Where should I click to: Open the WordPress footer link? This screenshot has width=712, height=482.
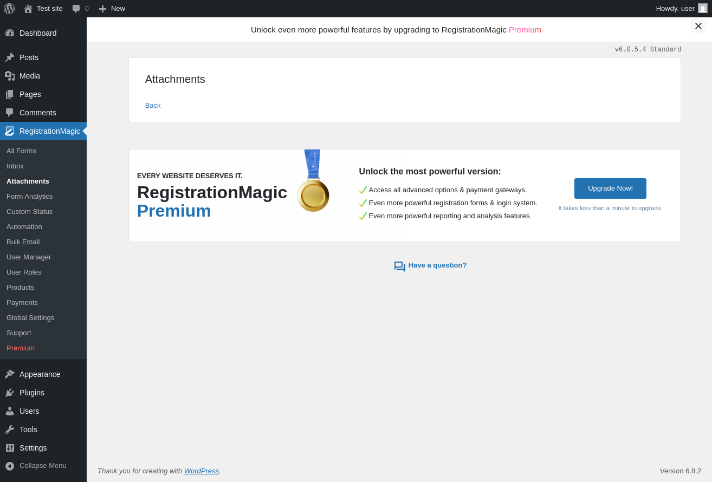click(202, 471)
